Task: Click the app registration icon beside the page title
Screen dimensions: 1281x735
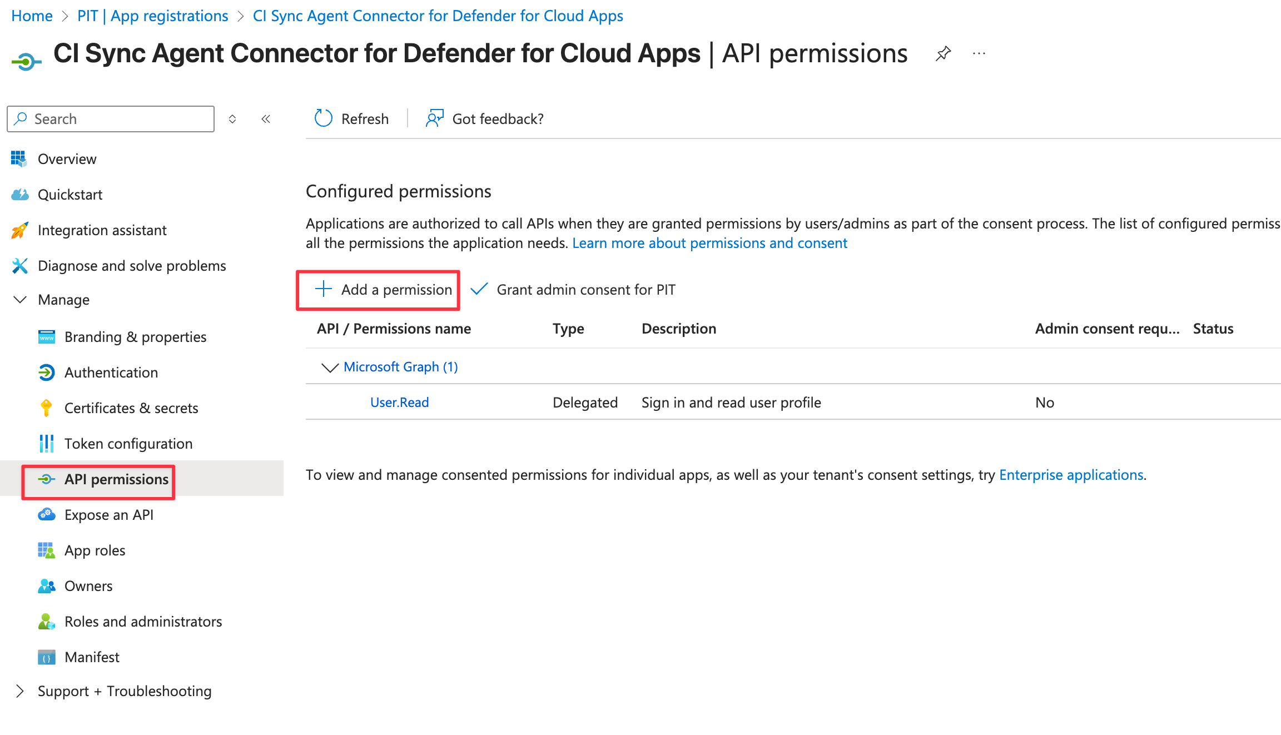Action: point(26,61)
